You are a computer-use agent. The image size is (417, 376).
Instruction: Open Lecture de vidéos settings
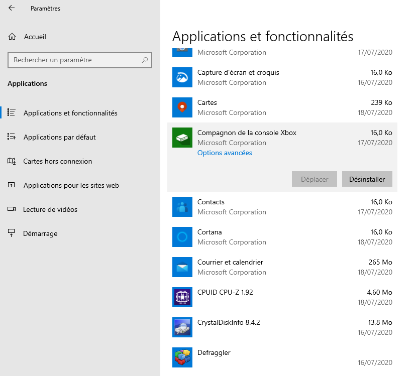(50, 209)
